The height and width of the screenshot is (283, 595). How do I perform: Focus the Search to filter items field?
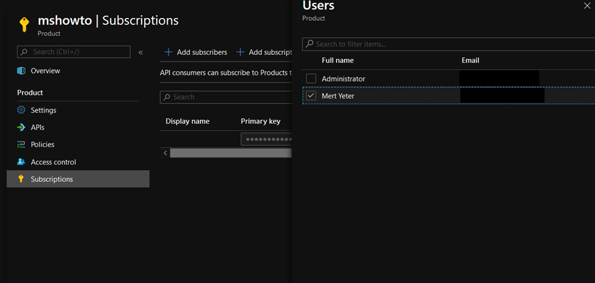(446, 44)
